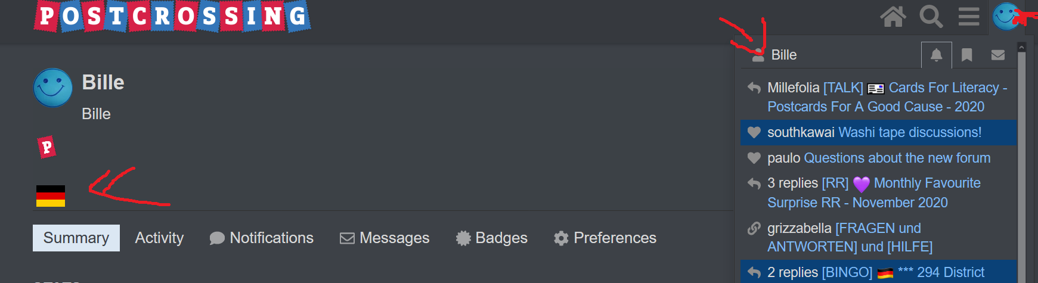
Task: Open messages via the envelope icon
Action: [998, 55]
